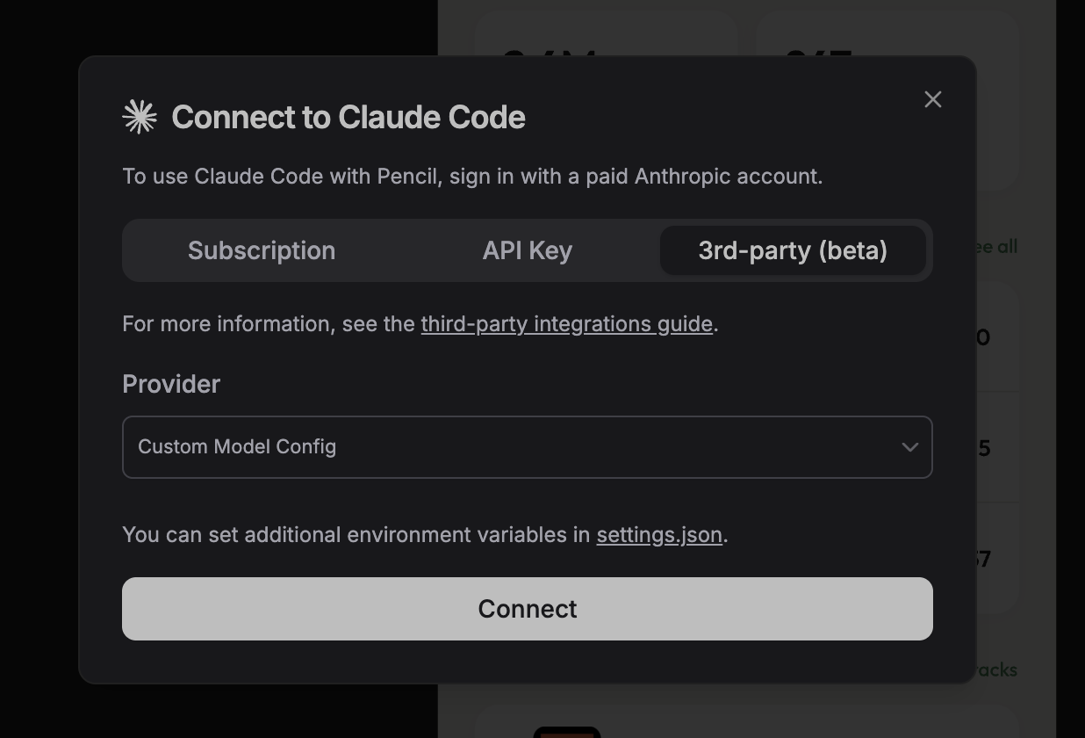
Task: Select the API Key tab
Action: (x=528, y=250)
